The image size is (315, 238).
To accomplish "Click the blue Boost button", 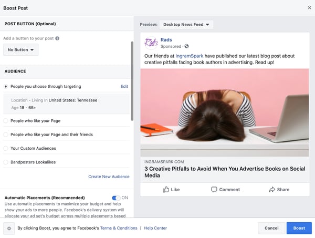I will [299, 228].
